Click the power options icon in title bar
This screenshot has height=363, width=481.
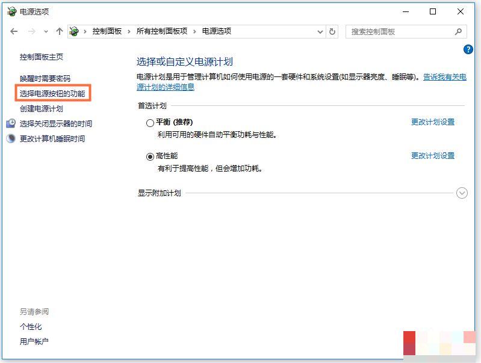click(x=11, y=11)
